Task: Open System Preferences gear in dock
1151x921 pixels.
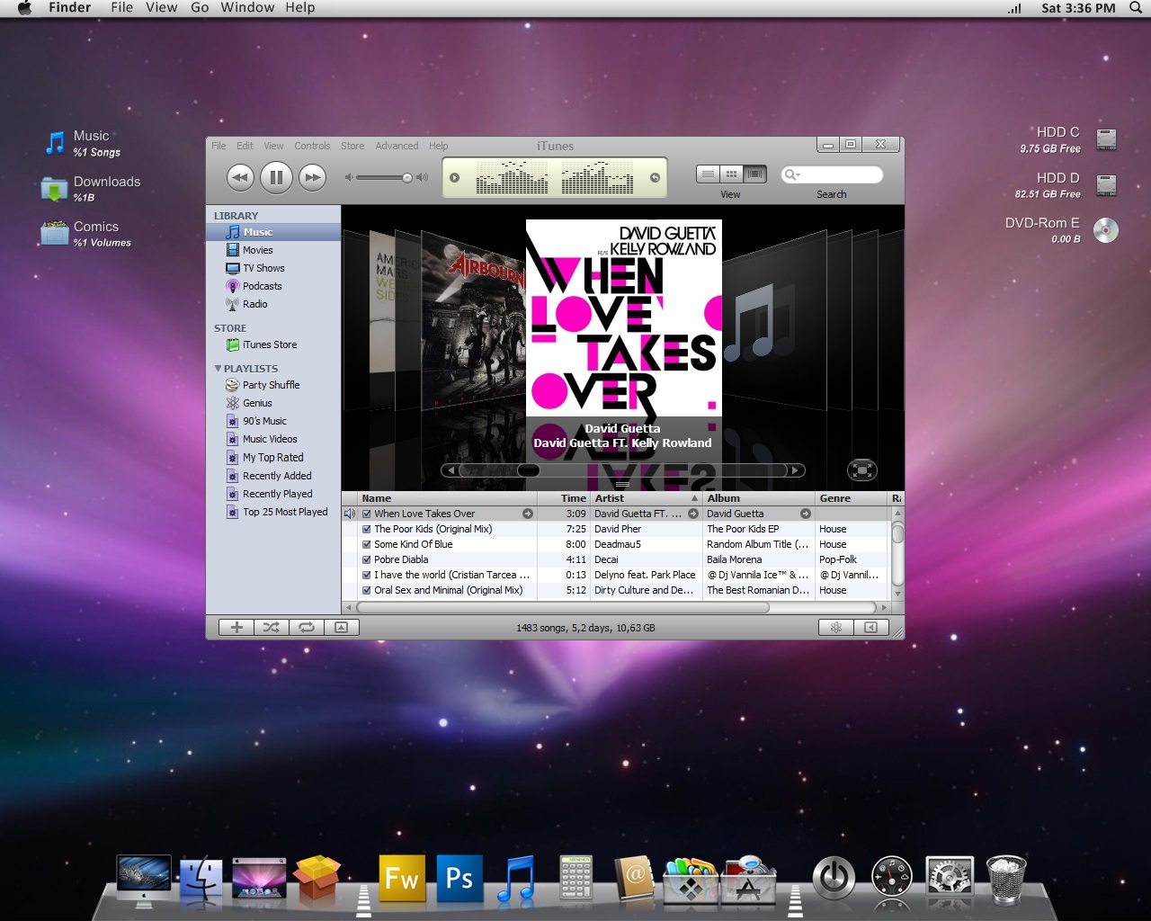Action: click(950, 878)
